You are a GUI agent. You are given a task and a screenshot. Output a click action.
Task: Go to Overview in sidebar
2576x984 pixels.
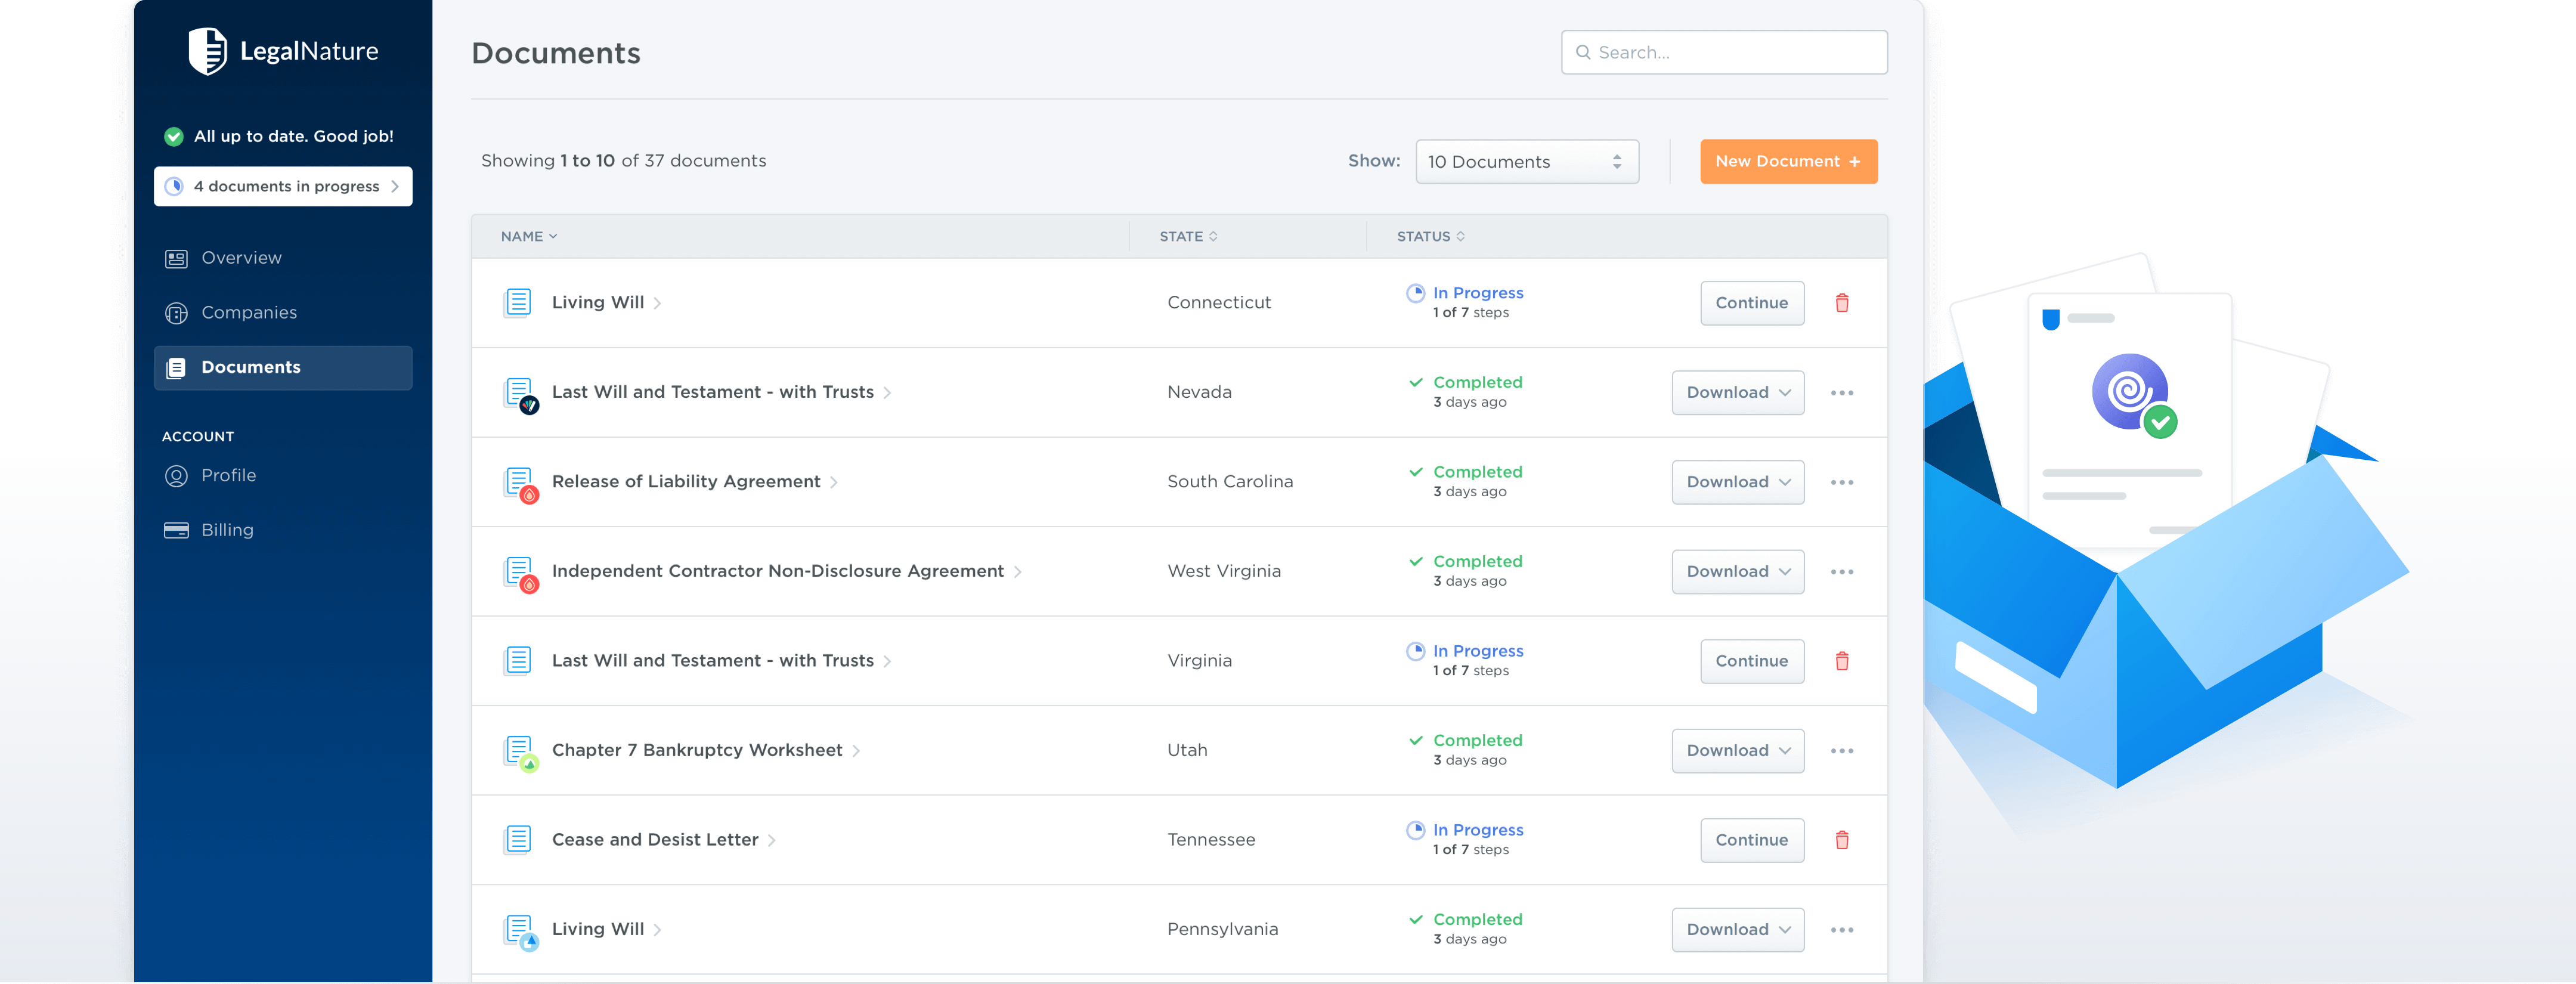point(241,258)
